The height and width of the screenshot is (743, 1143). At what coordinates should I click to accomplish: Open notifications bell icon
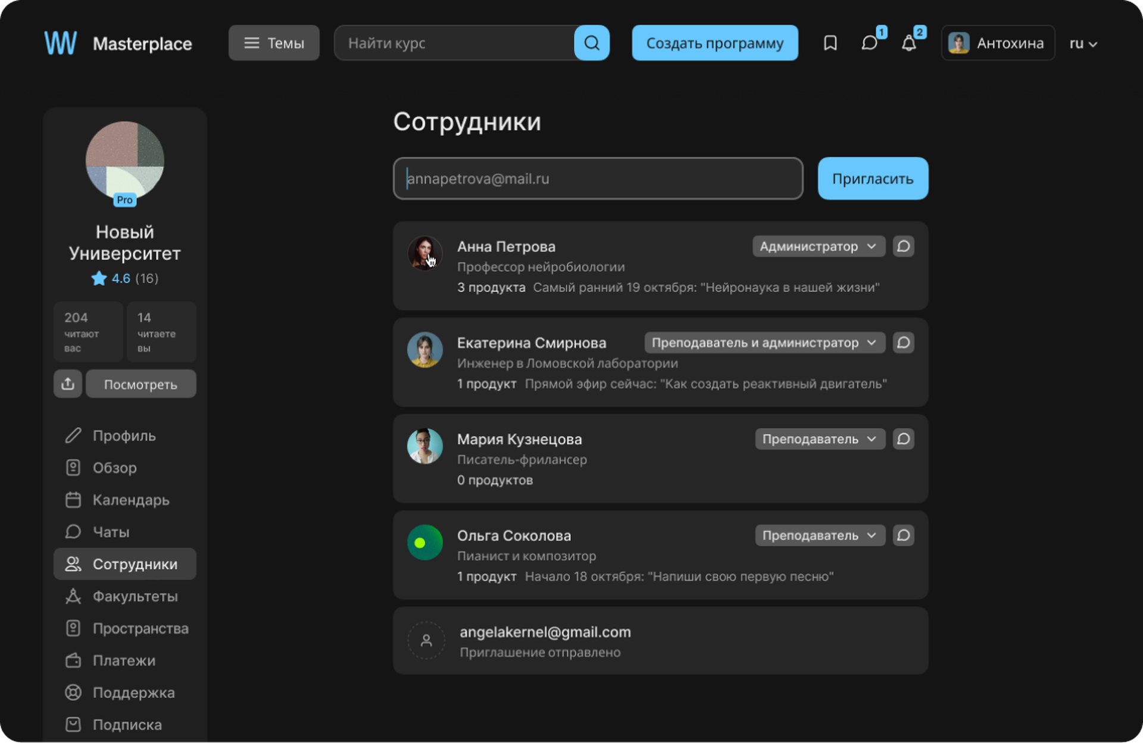[x=908, y=43]
